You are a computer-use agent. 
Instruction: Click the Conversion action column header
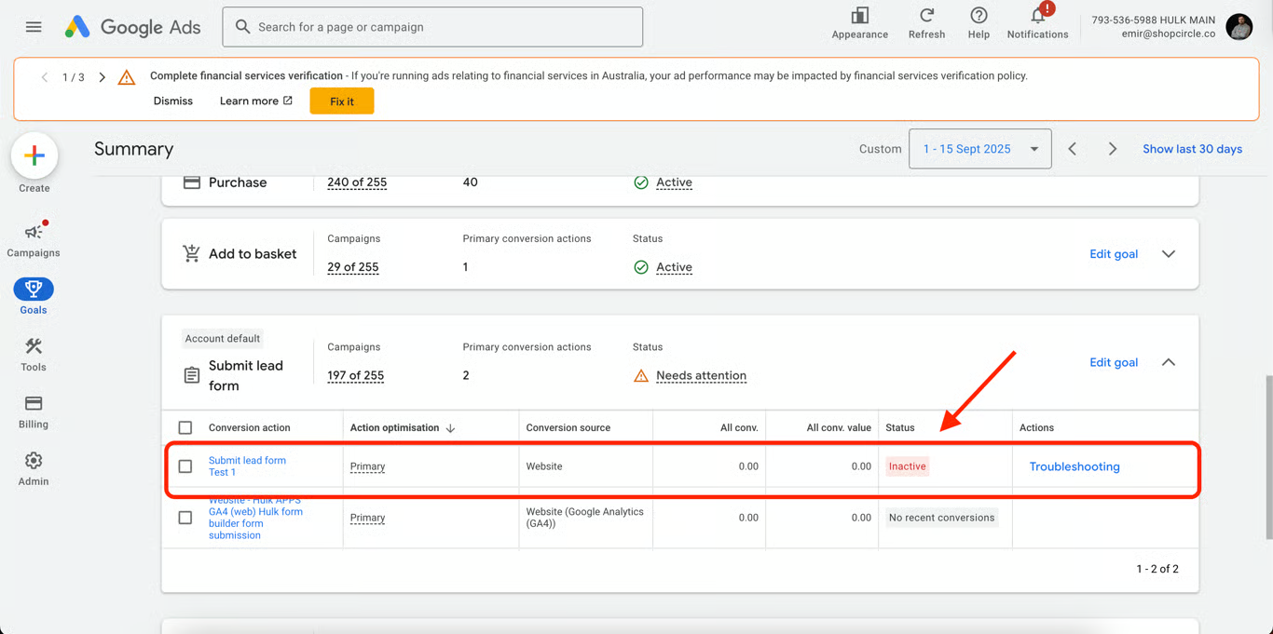[x=249, y=428]
